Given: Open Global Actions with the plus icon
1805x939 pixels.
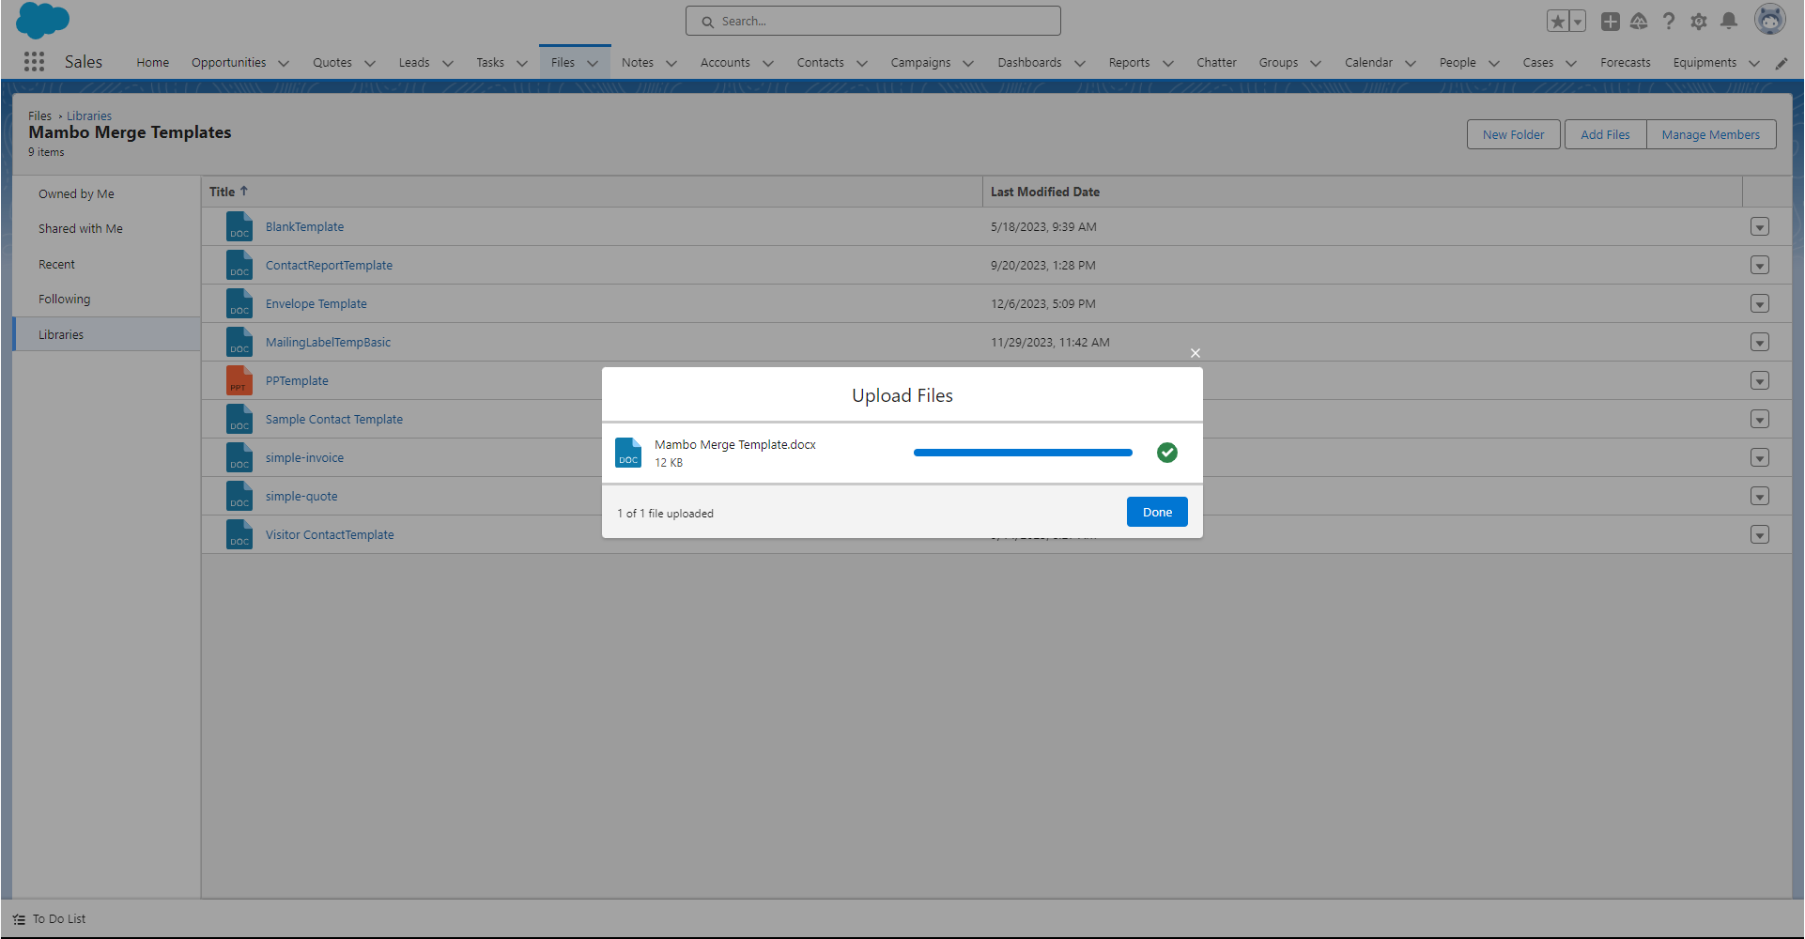Looking at the screenshot, I should pyautogui.click(x=1610, y=21).
